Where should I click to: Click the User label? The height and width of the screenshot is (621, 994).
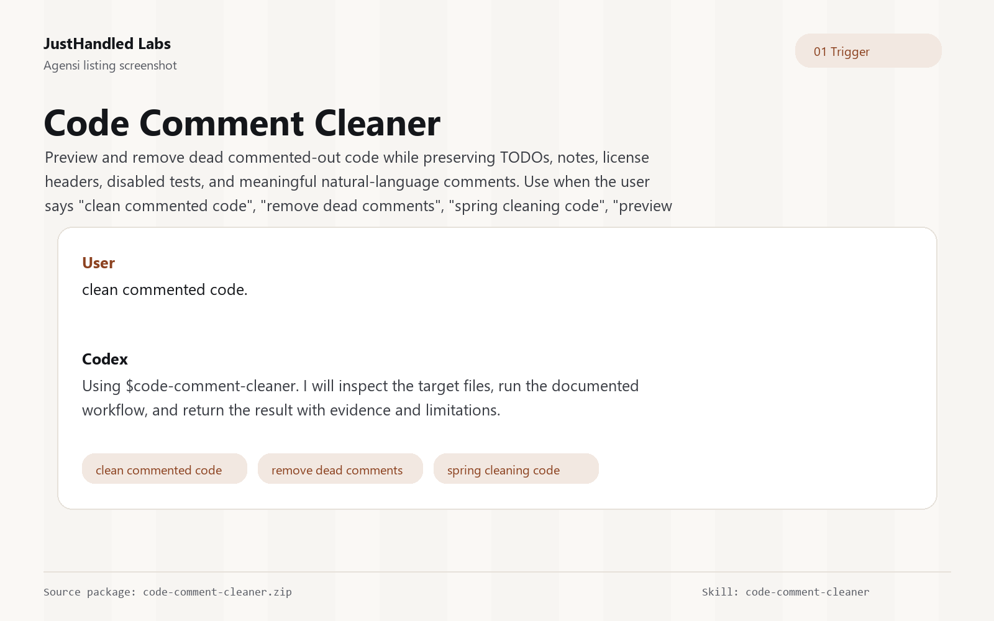click(x=98, y=263)
